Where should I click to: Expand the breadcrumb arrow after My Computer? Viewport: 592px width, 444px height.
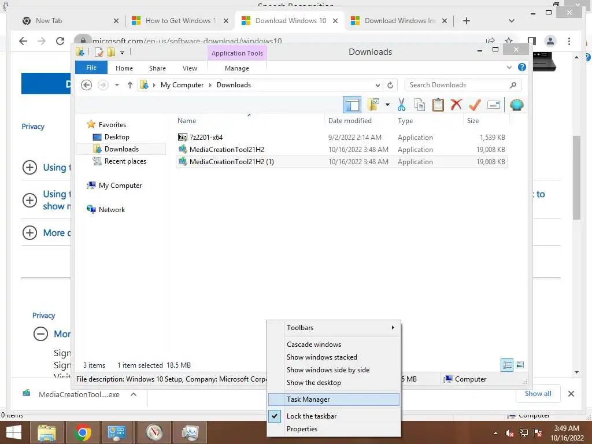(210, 85)
